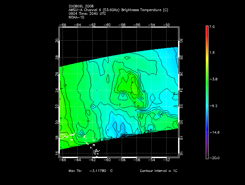Click the red top of the color bar
Viewport: 245px width, 185px height.
click(207, 28)
